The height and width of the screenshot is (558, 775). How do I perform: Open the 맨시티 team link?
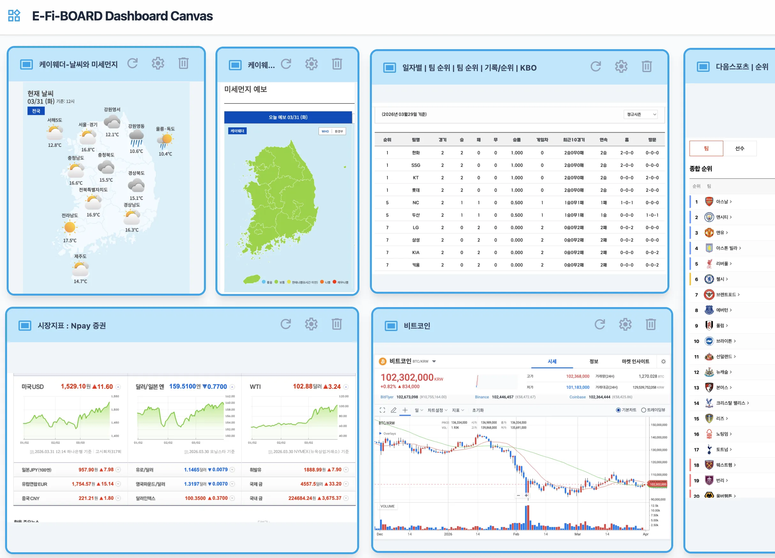point(724,217)
